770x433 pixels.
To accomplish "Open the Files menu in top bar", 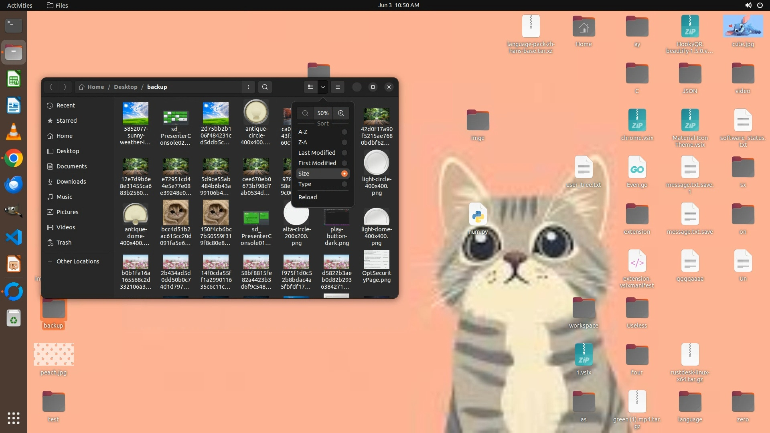I will (57, 5).
